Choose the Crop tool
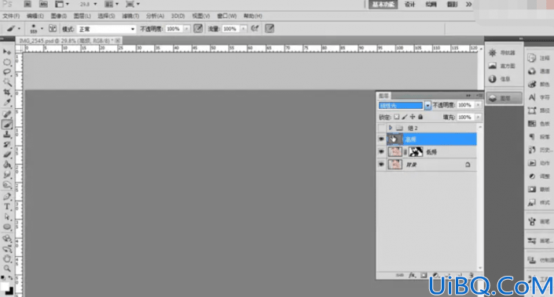This screenshot has width=554, height=297. coord(7,92)
